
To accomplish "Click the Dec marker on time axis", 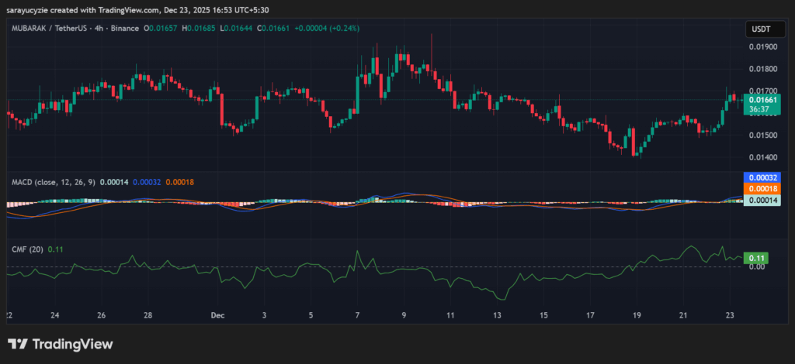I will pyautogui.click(x=217, y=316).
